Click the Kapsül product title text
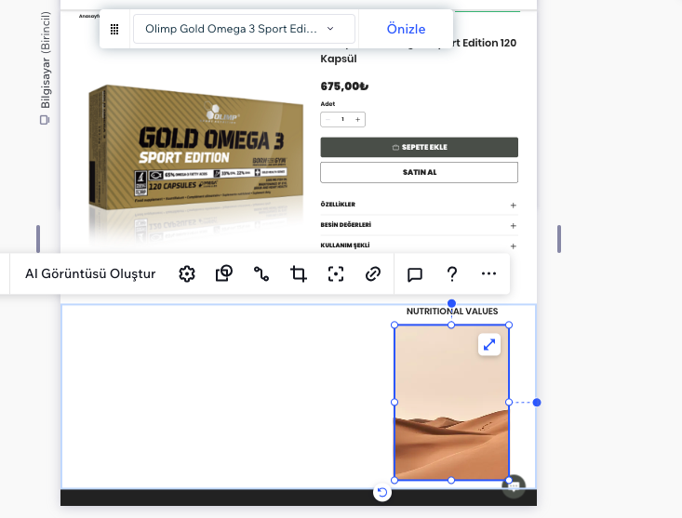This screenshot has width=682, height=518. (x=339, y=59)
